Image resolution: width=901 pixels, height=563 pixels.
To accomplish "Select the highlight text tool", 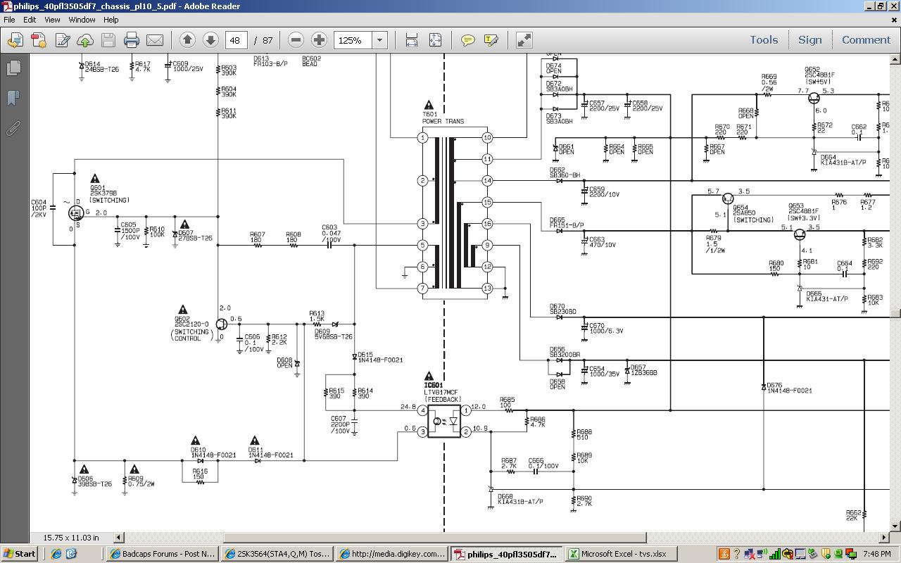I will [x=491, y=40].
